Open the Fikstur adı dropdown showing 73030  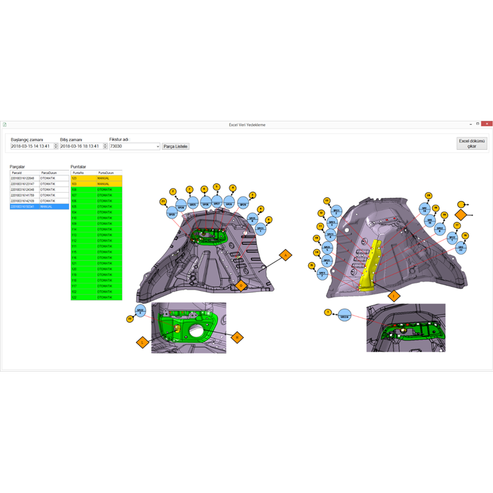(134, 146)
